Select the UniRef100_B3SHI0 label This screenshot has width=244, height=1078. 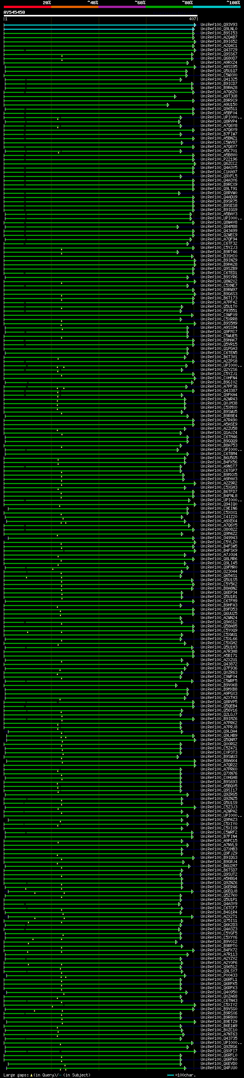point(219,256)
